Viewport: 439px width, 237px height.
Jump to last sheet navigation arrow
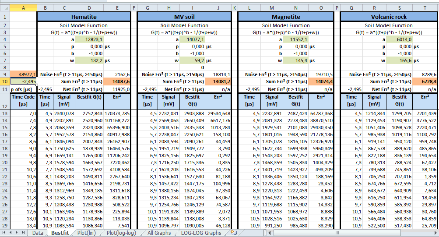coord(23,233)
